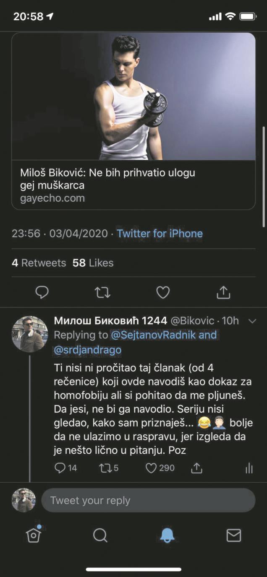Share the main tweet
Viewport: 267px width, 577px height.
click(223, 292)
